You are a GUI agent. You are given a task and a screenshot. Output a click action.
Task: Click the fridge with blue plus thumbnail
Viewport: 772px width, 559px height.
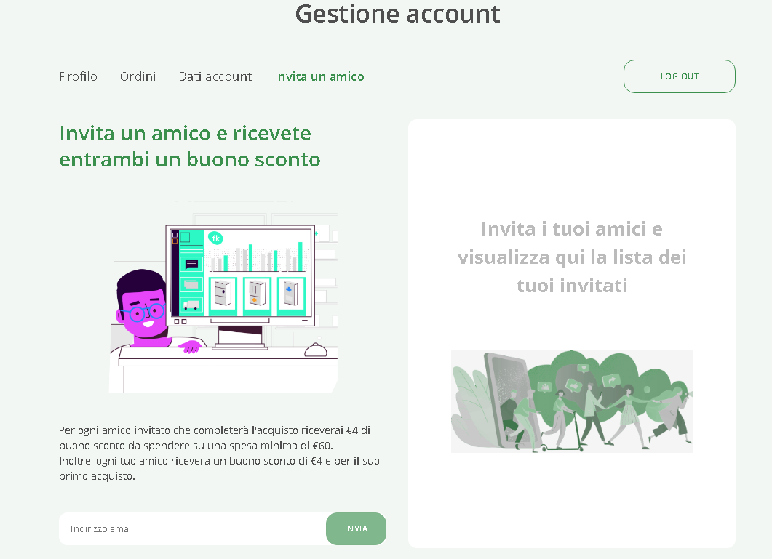(292, 294)
